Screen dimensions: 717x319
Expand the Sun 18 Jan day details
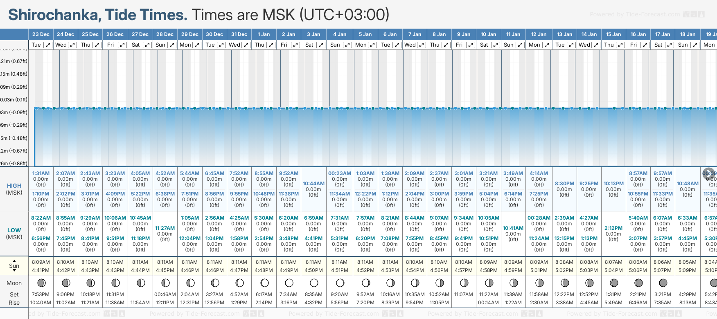(694, 45)
